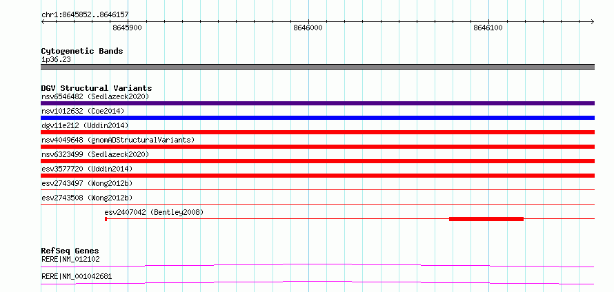Click the 8646000 ruler coordinate

(x=308, y=28)
